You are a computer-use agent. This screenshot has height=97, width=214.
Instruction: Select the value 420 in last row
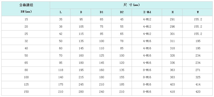coord(198,92)
